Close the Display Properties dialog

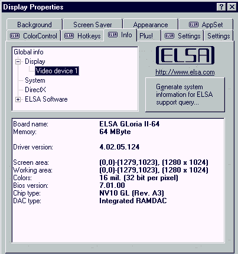tap(232, 7)
